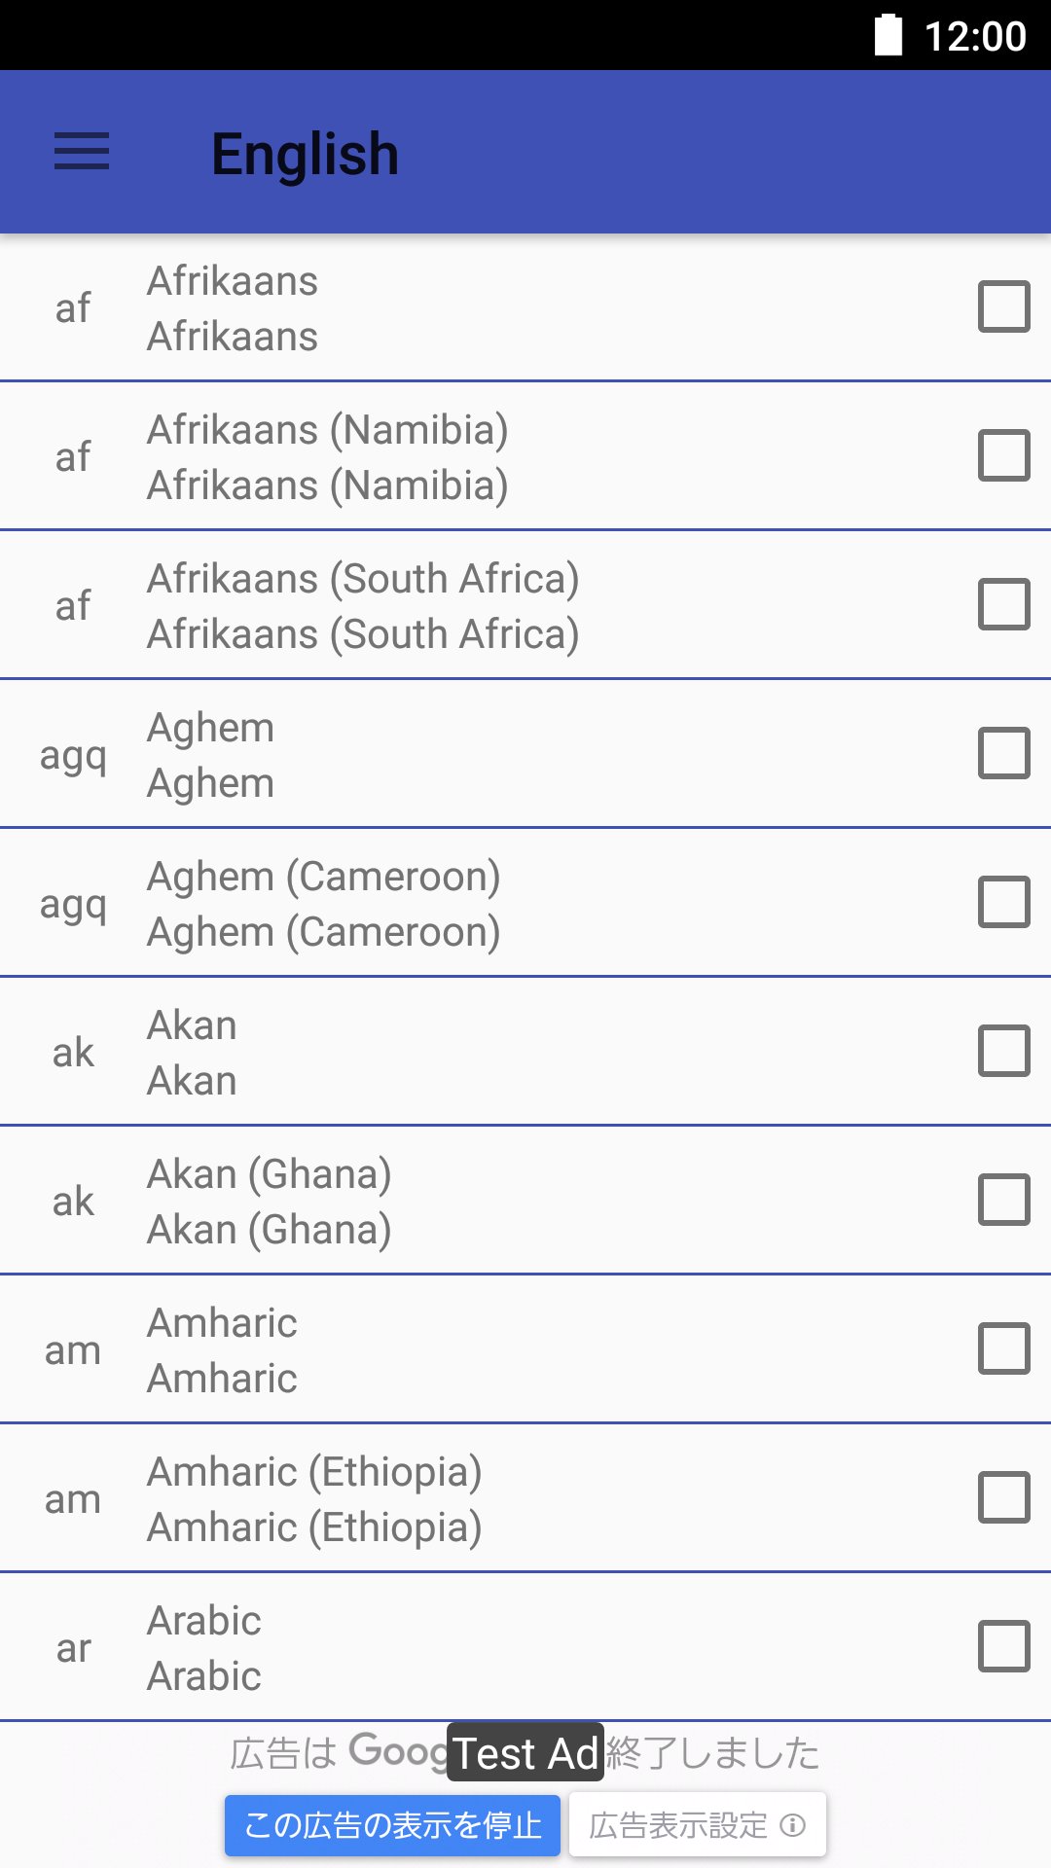Viewport: 1051px width, 1868px height.
Task: Tap the battery icon in status bar
Action: [x=888, y=35]
